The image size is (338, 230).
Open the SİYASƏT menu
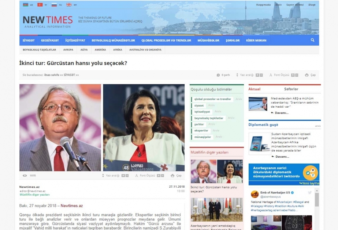click(x=29, y=41)
